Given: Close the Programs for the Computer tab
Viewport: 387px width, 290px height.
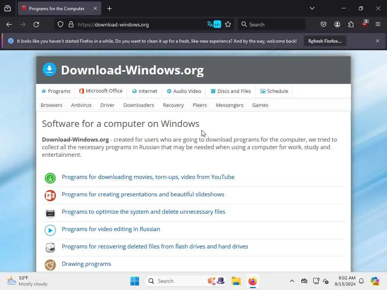Looking at the screenshot, I should coord(95,9).
